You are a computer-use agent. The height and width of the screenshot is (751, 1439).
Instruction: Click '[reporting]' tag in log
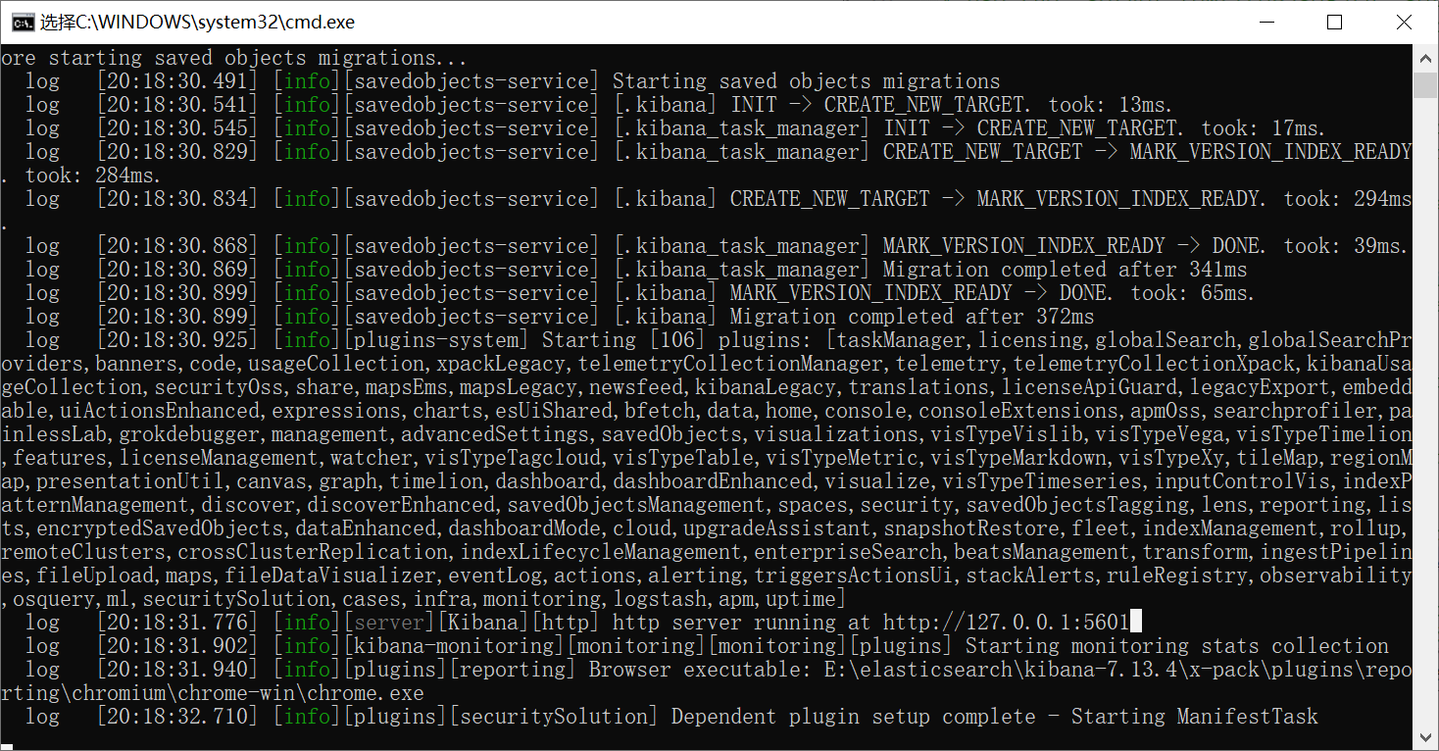tap(513, 669)
